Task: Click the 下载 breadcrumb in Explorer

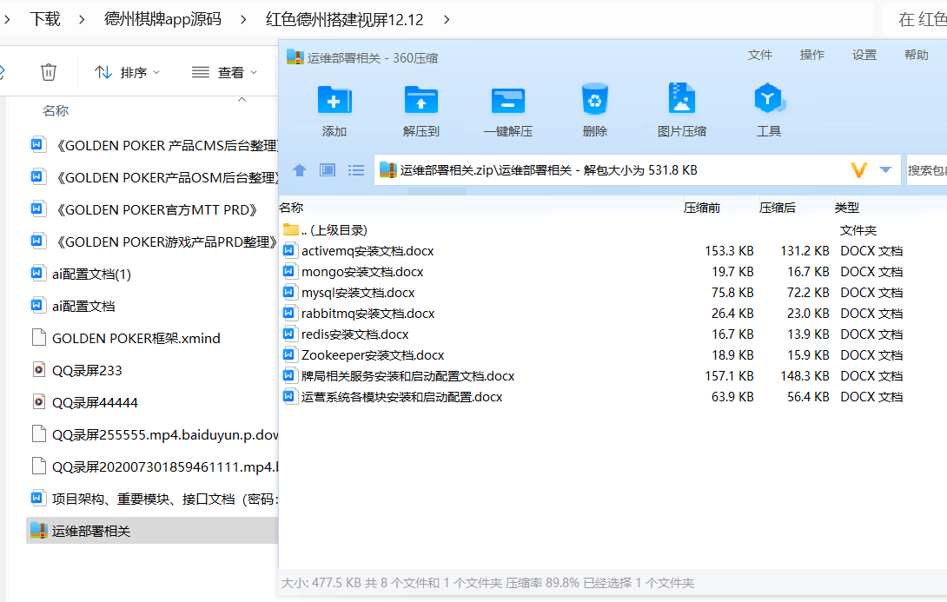Action: click(x=45, y=19)
